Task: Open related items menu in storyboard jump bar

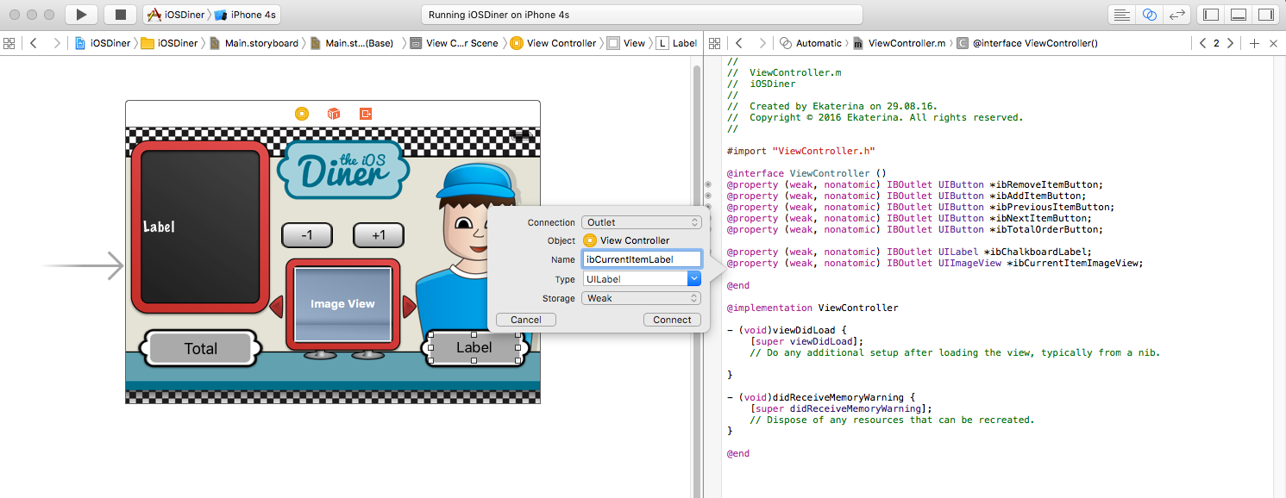Action: click(9, 43)
